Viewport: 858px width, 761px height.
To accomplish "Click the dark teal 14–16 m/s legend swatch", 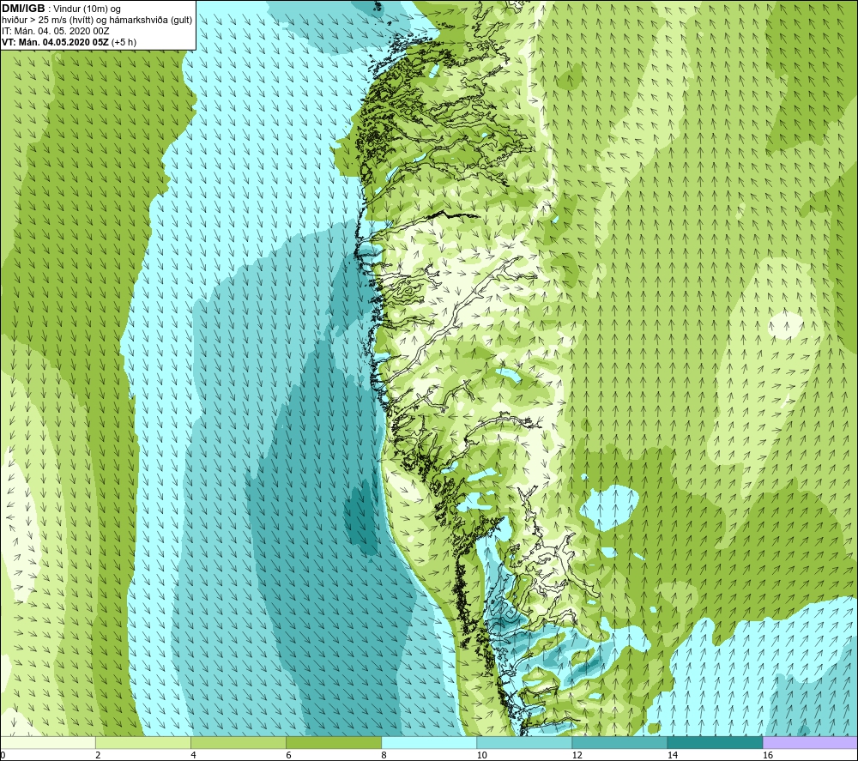I will [715, 743].
